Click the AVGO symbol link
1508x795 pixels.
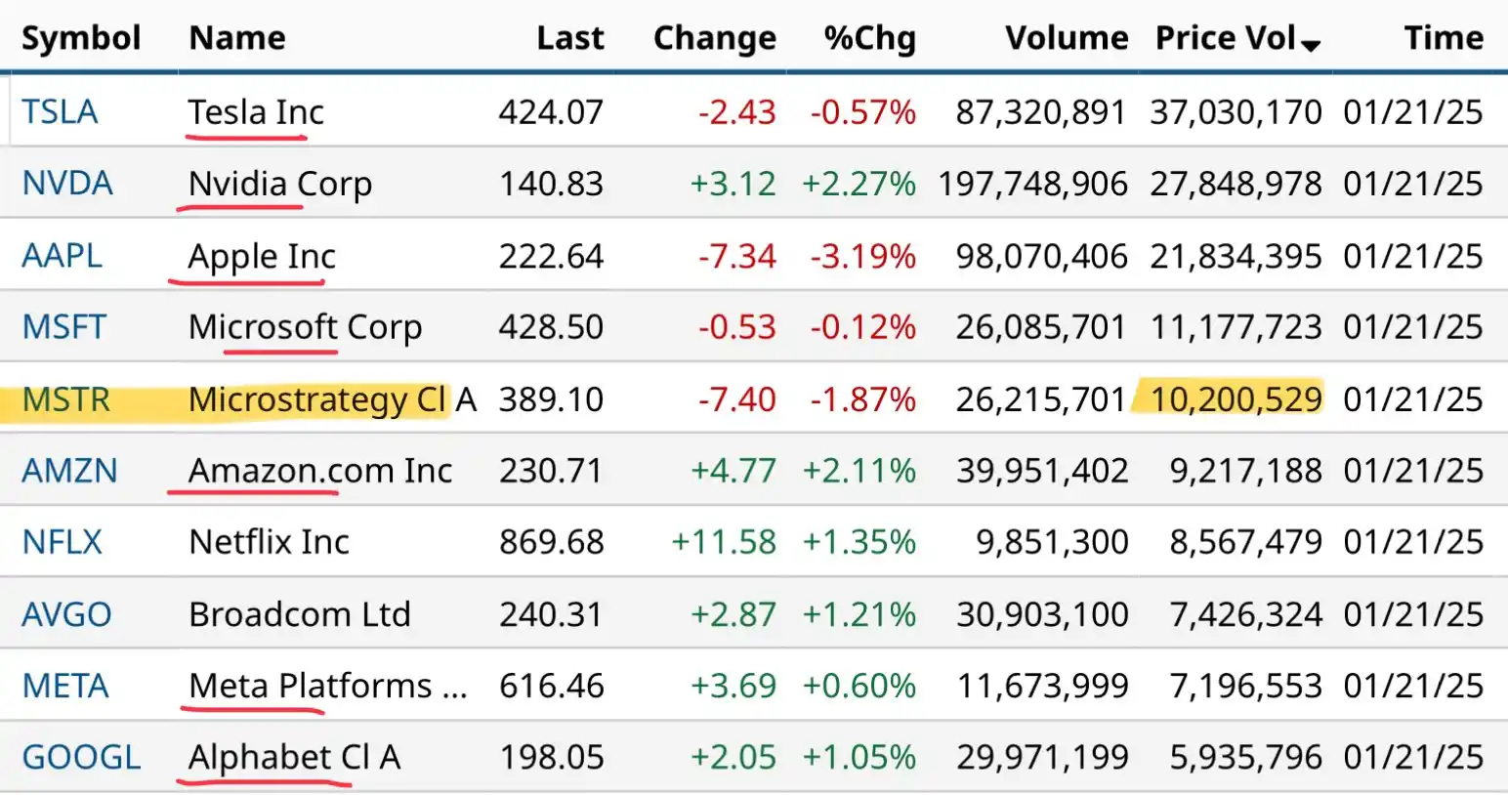(x=66, y=614)
